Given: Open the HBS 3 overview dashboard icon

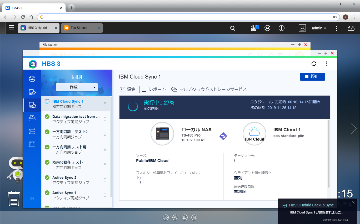Looking at the screenshot, I should coord(32,79).
